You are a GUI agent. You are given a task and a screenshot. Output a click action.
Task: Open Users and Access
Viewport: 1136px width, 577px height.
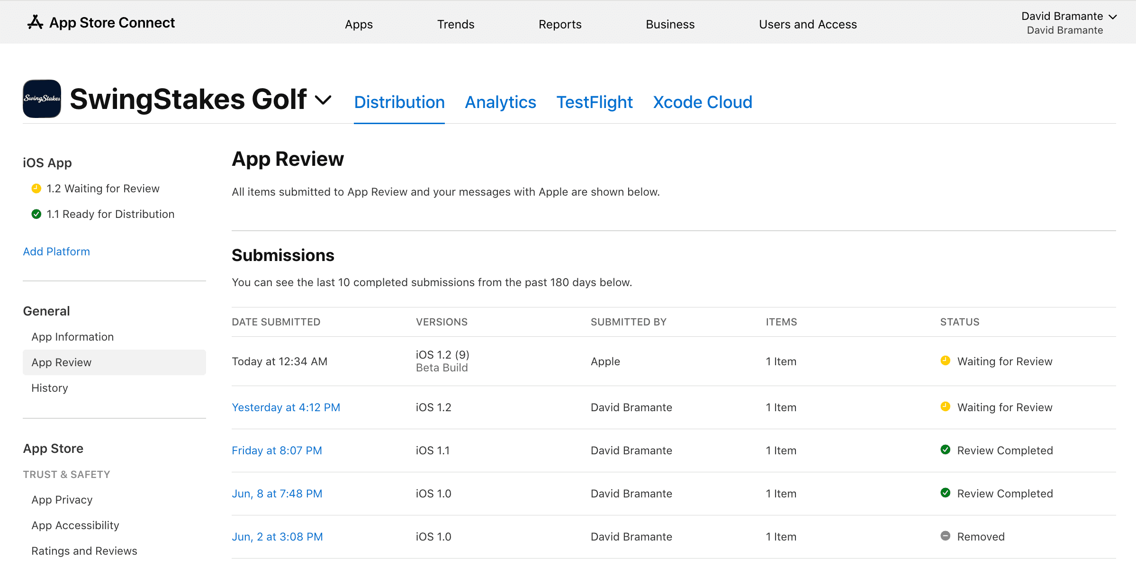[808, 24]
